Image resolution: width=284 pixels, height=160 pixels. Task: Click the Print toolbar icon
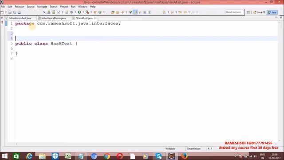[19, 12]
